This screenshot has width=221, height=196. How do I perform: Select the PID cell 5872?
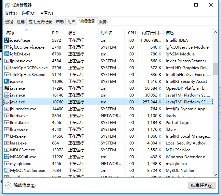(x=57, y=40)
